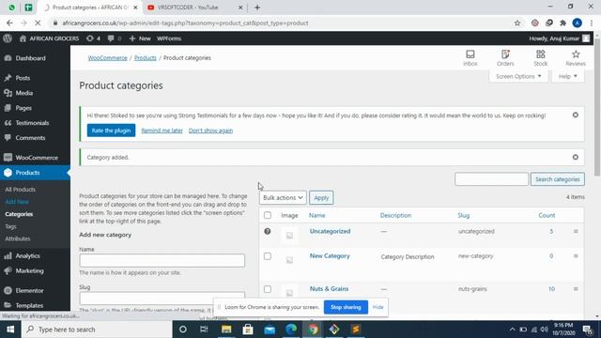Switch to the VRSOFTCODER YouTube tab

pos(194,8)
